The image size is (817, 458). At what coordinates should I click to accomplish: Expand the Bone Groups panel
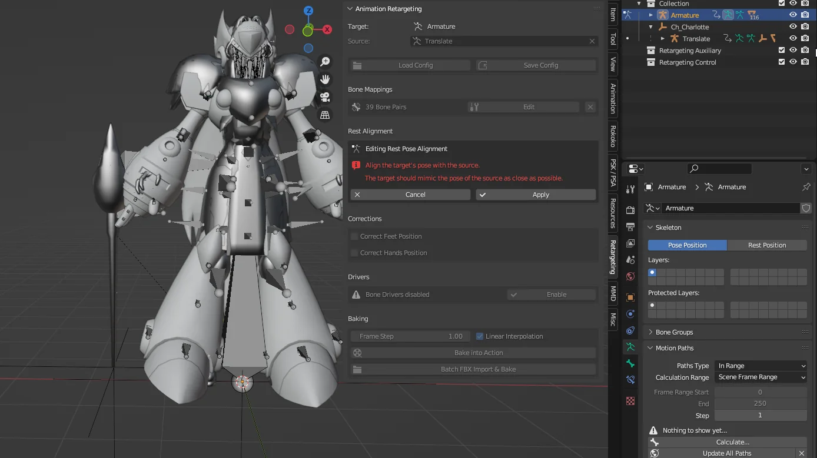[674, 332]
